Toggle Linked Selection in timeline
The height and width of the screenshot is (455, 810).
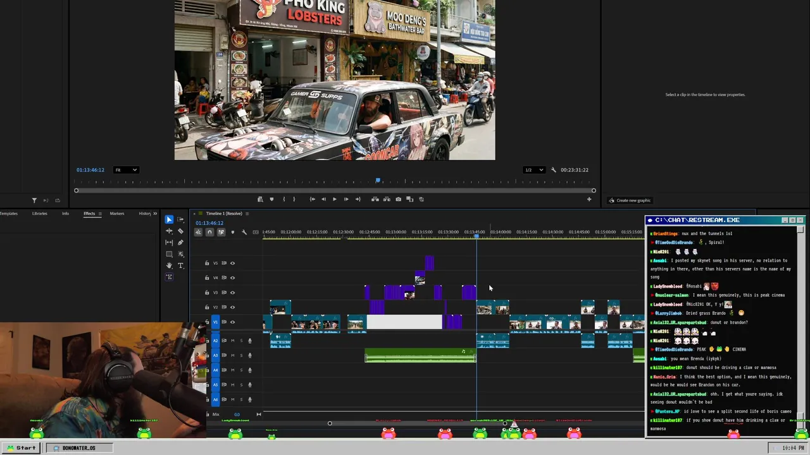pos(221,232)
